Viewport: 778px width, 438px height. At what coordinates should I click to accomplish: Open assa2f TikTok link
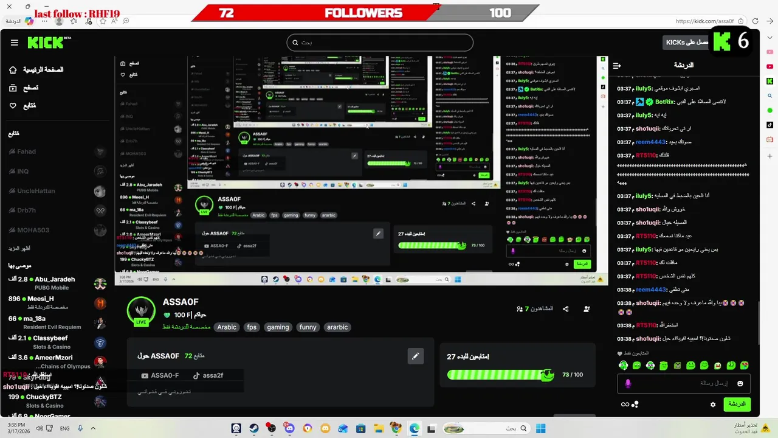point(208,375)
